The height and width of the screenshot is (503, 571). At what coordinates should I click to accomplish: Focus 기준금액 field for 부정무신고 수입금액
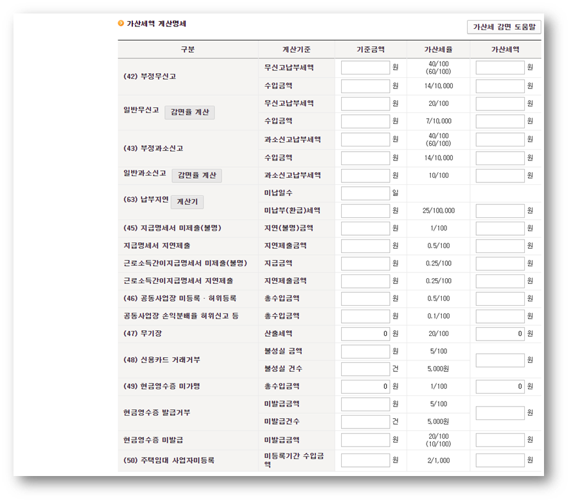(365, 86)
